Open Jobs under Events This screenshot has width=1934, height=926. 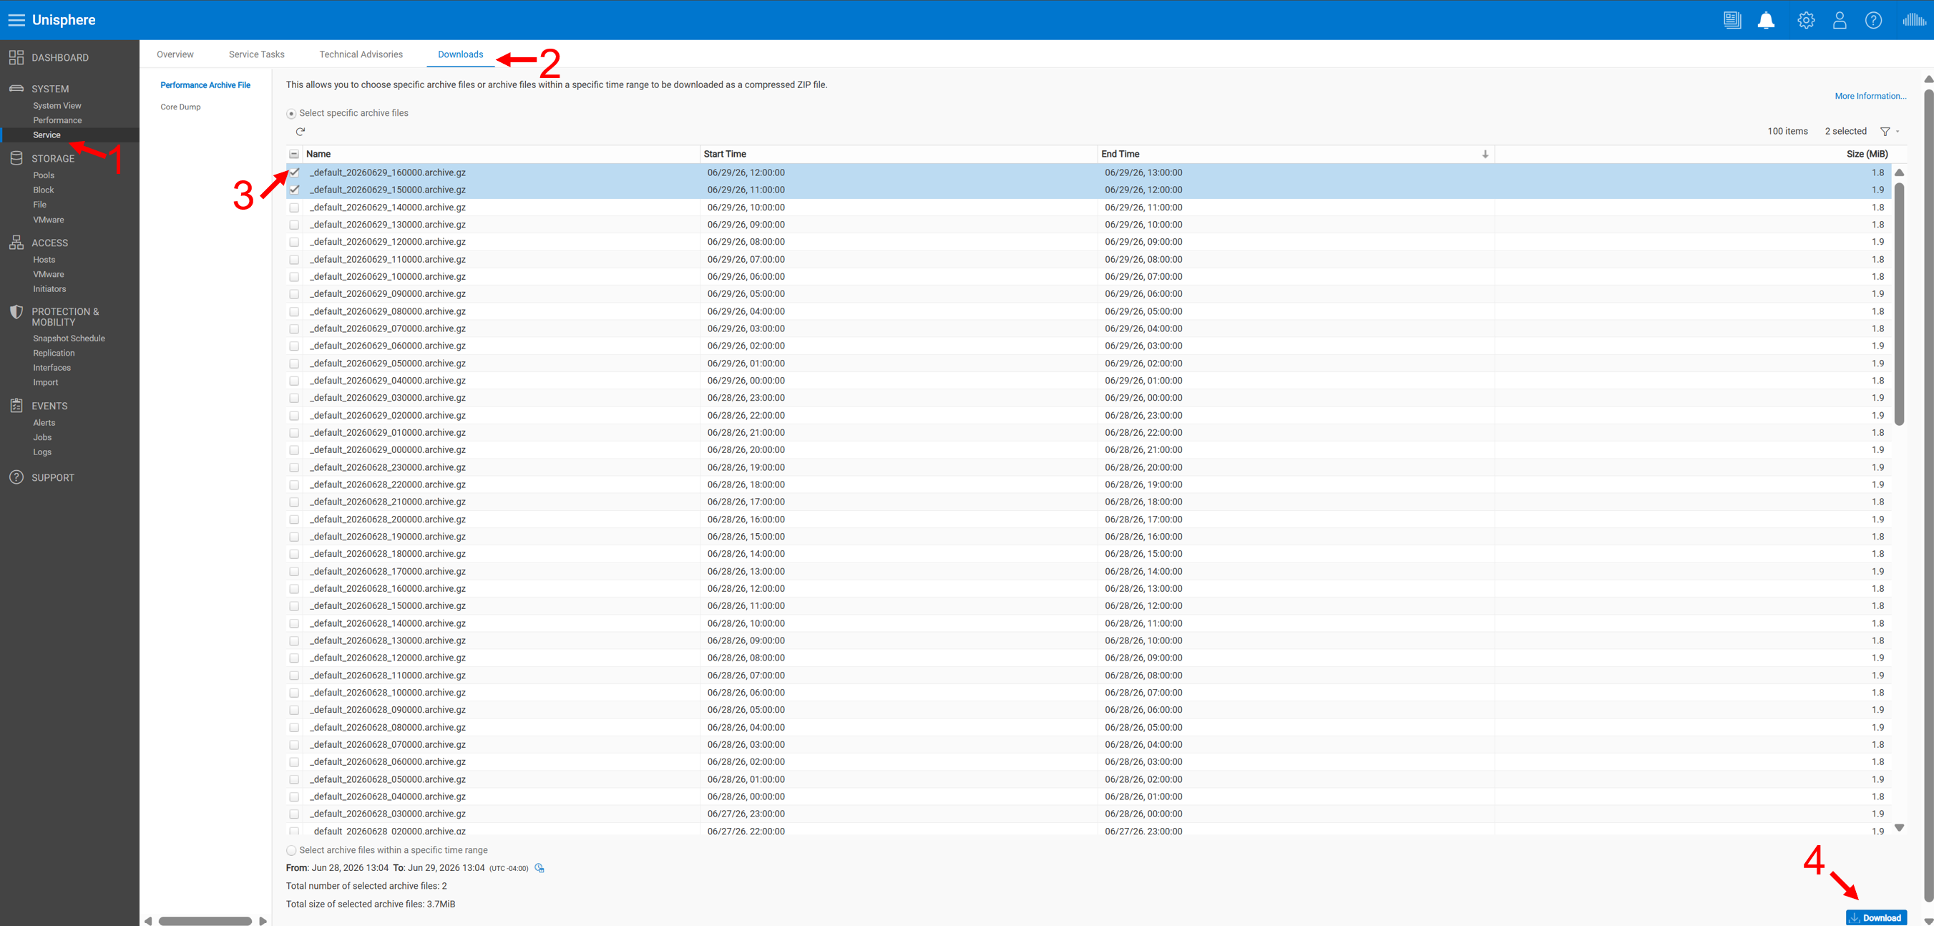[x=42, y=437]
